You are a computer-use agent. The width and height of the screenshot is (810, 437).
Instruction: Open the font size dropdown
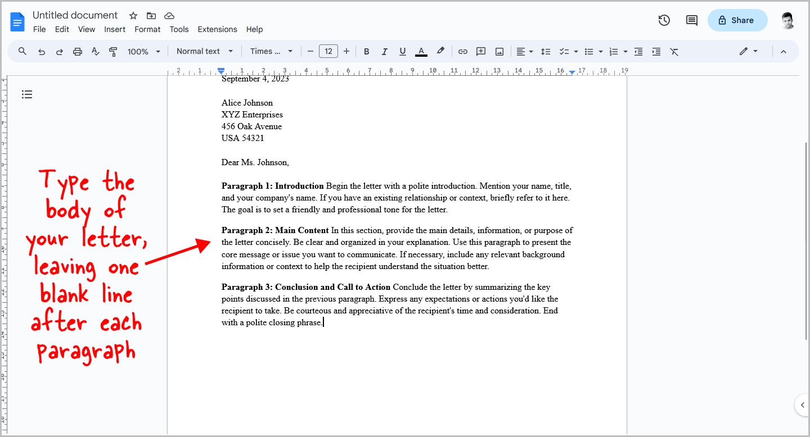(x=328, y=51)
